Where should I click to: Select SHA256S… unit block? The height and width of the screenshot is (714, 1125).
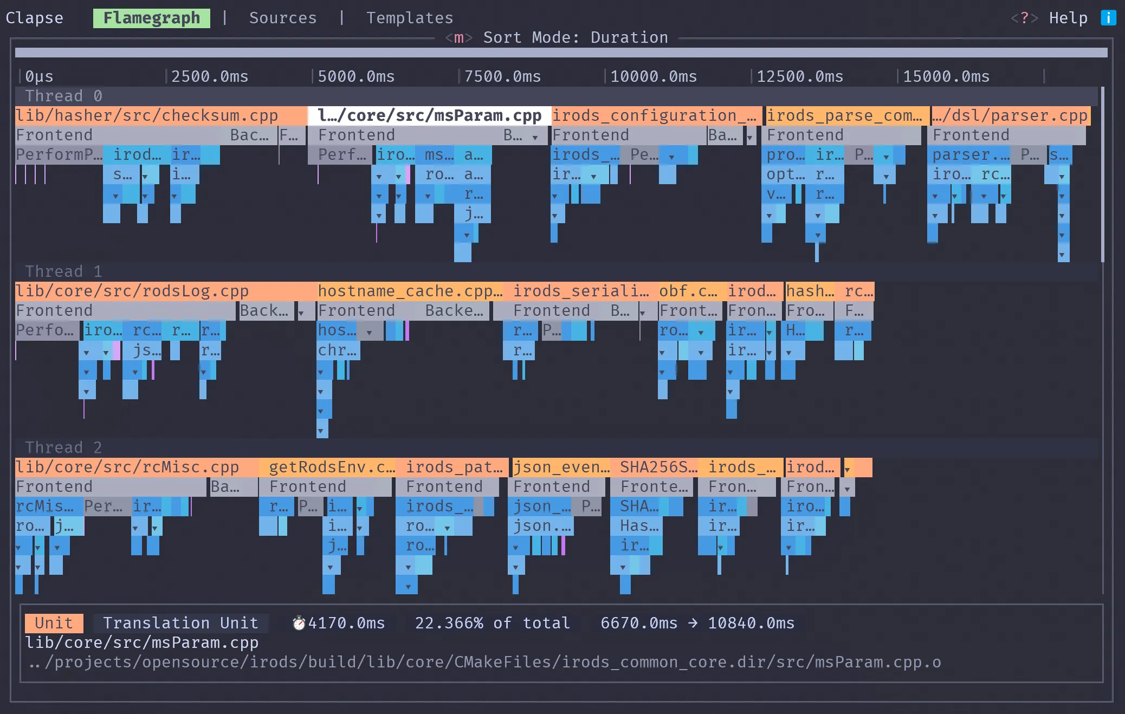click(654, 467)
